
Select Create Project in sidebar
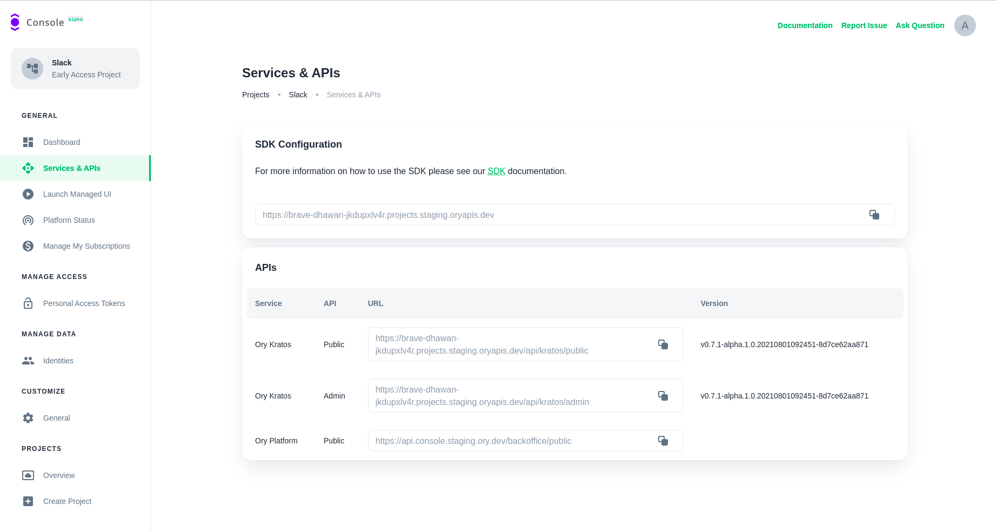tap(67, 501)
